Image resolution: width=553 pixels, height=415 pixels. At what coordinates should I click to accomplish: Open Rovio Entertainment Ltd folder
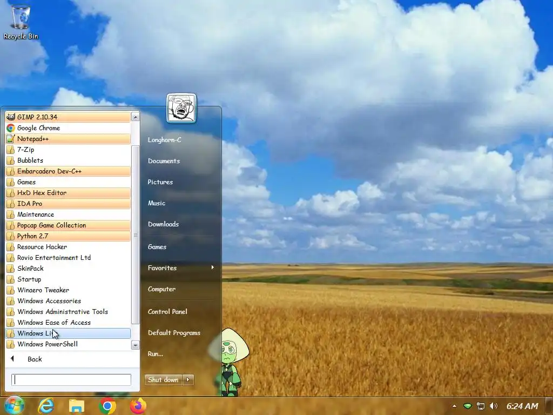[x=68, y=258]
